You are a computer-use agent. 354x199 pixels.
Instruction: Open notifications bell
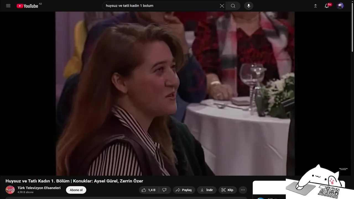(x=327, y=6)
